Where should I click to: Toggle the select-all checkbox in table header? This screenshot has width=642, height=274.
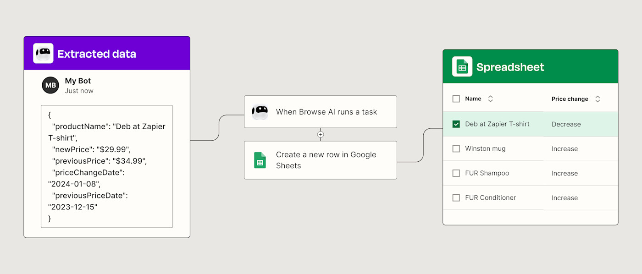456,99
